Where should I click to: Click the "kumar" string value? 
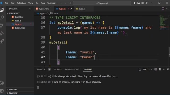87,57
